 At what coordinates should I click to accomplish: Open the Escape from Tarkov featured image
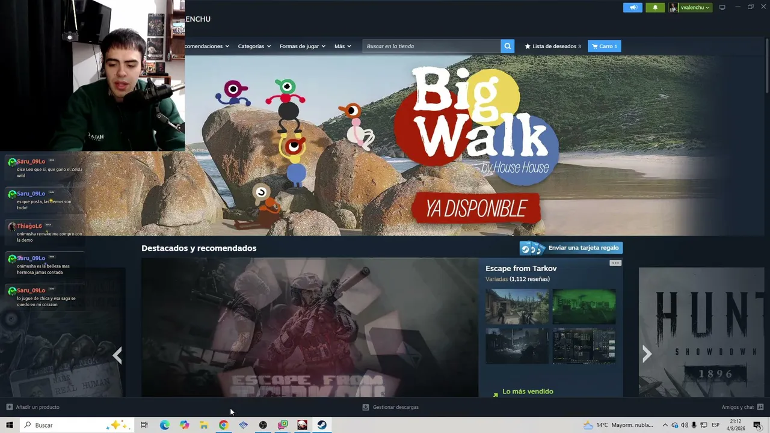tap(310, 328)
